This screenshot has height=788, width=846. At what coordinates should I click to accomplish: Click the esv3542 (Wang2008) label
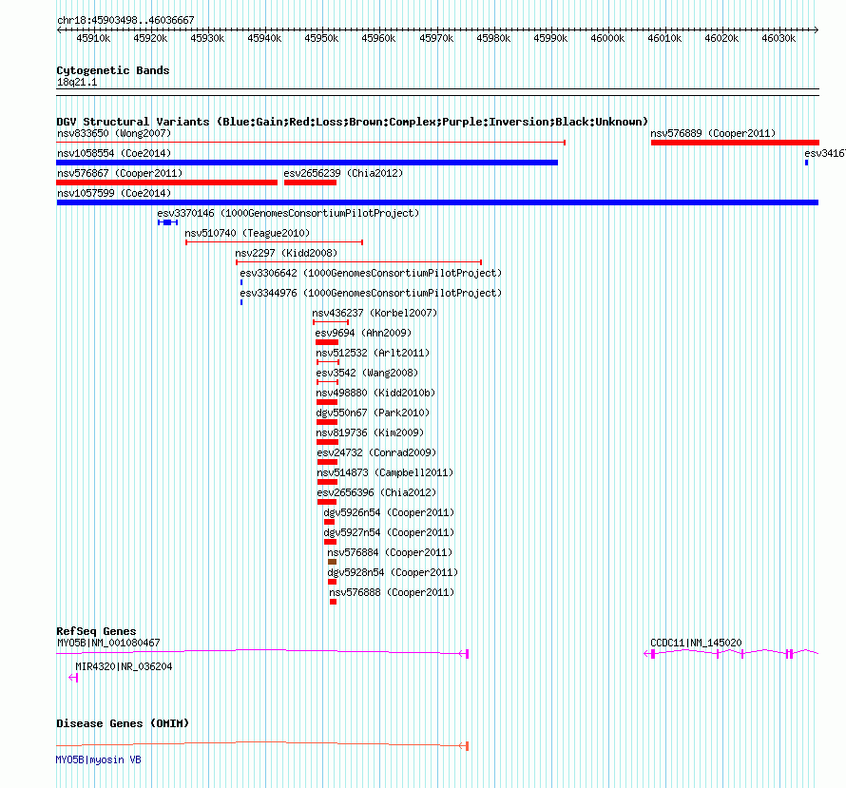click(368, 373)
